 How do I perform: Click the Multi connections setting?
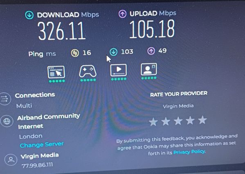tap(24, 106)
